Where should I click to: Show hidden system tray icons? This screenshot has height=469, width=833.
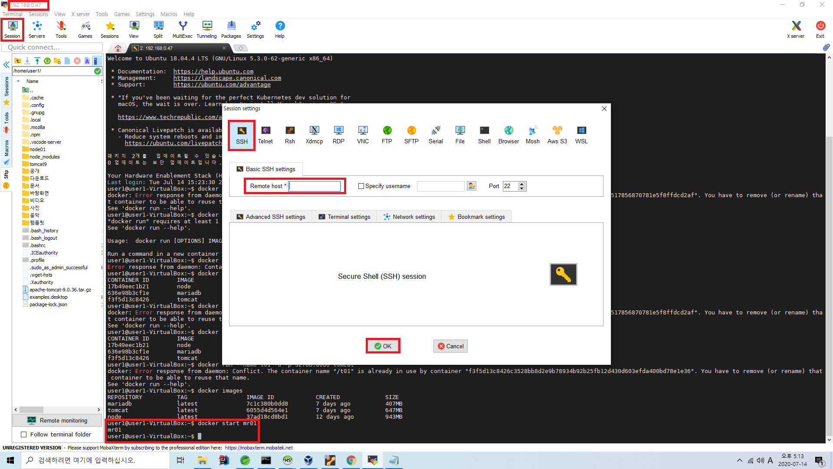(x=739, y=460)
